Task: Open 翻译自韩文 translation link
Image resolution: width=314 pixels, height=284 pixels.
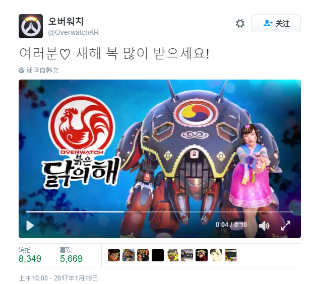Action: point(42,70)
